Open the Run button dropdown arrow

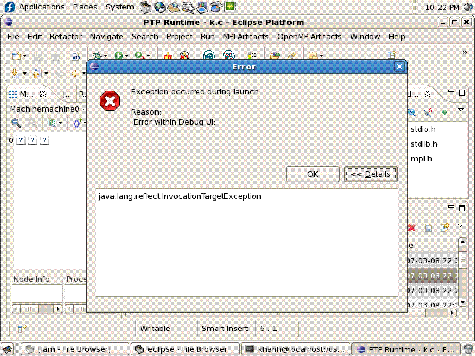(127, 56)
